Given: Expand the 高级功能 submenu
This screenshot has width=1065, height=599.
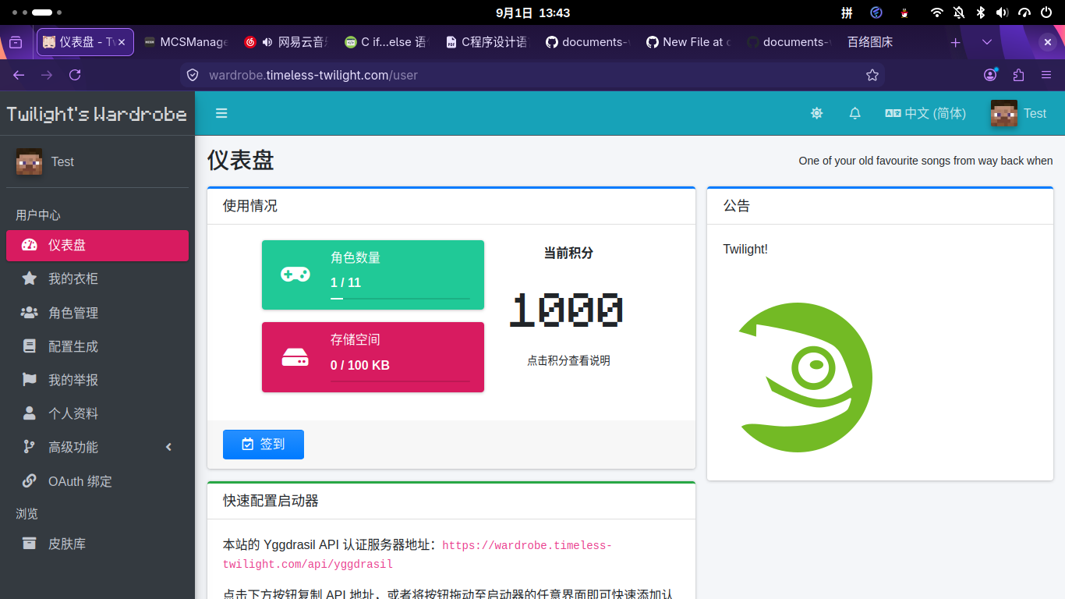Looking at the screenshot, I should (x=97, y=448).
